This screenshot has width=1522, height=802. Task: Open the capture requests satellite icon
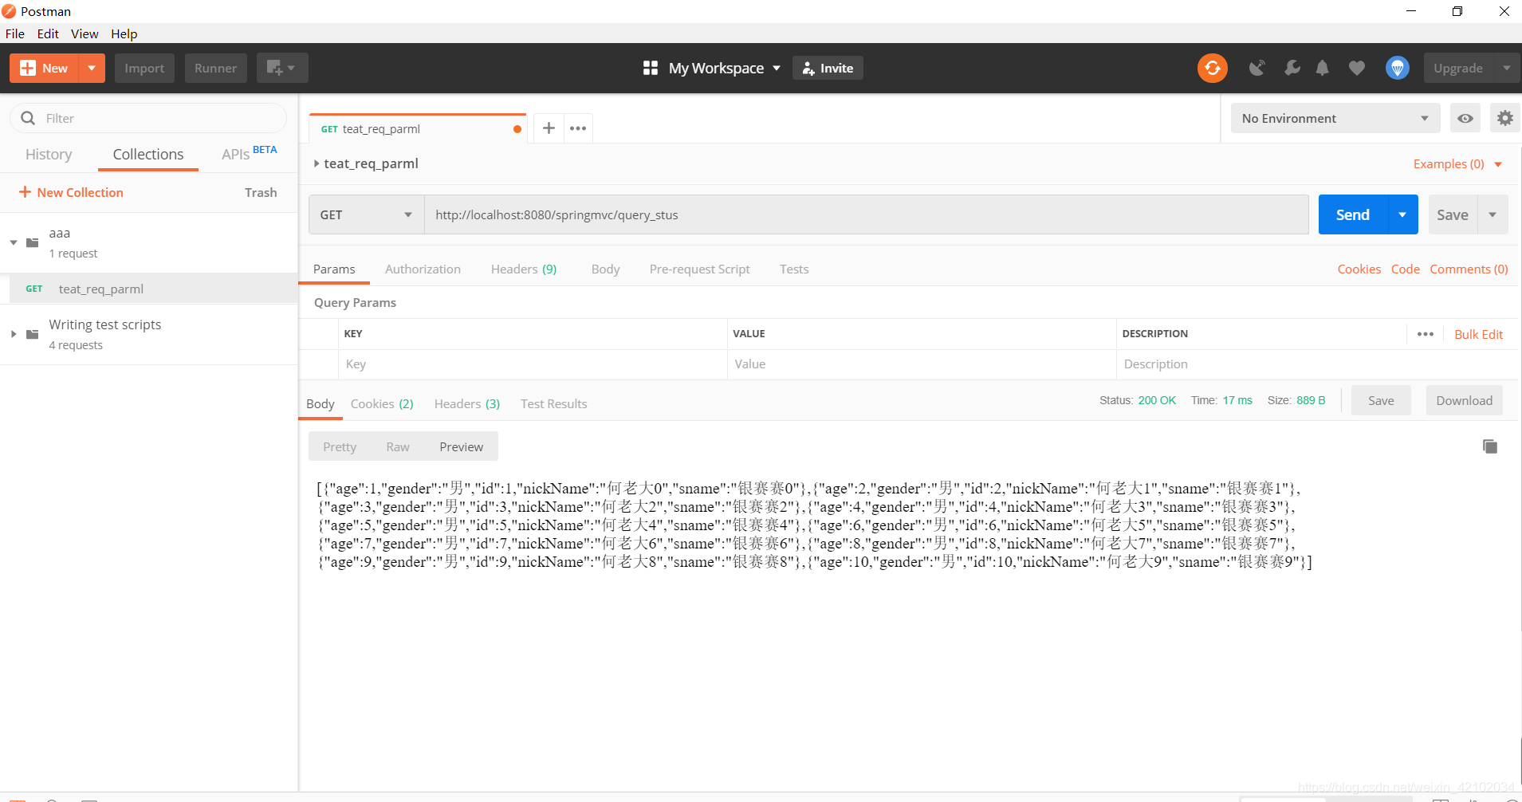[1257, 68]
